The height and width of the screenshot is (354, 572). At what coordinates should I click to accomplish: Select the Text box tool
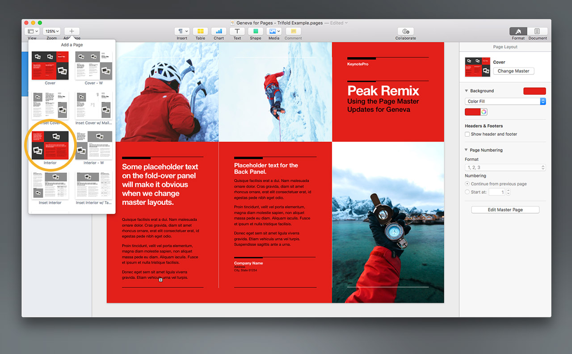click(x=237, y=31)
